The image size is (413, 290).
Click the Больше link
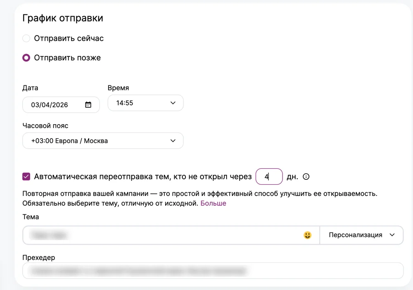point(213,203)
